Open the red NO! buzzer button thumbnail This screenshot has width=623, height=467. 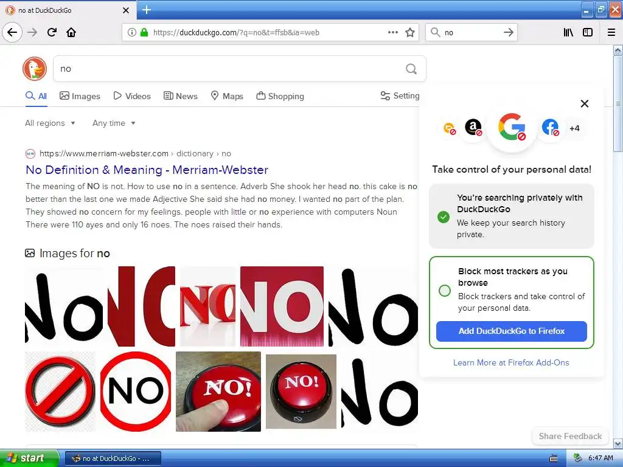pos(301,392)
